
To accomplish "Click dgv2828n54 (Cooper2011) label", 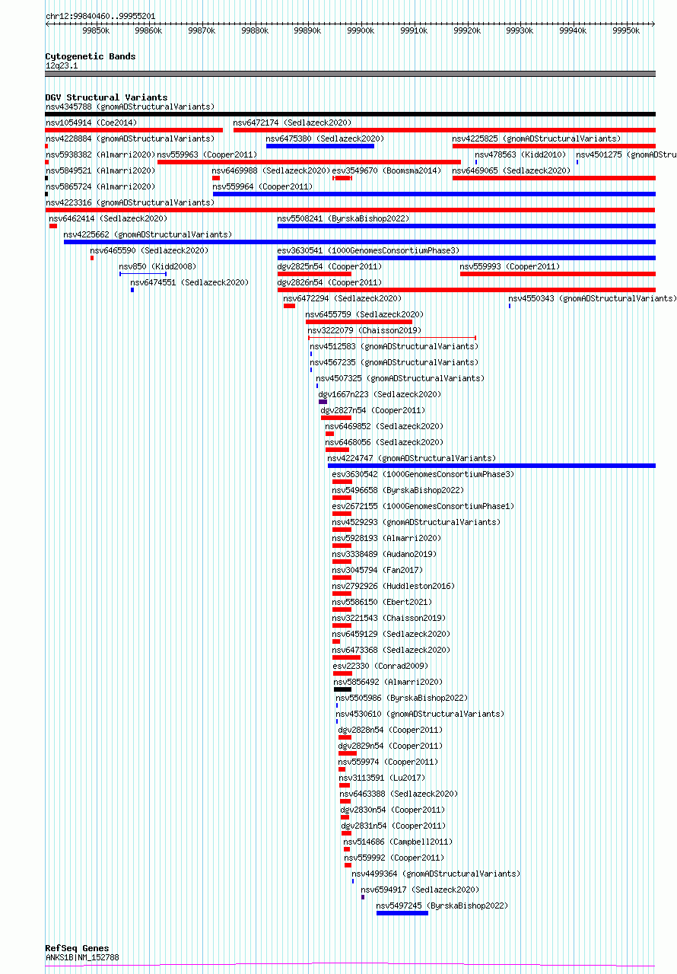I will pyautogui.click(x=390, y=730).
